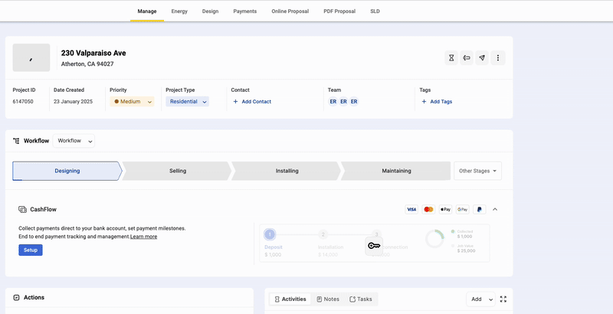The image size is (613, 314).
Task: Open the PDF Proposal tab
Action: [339, 11]
